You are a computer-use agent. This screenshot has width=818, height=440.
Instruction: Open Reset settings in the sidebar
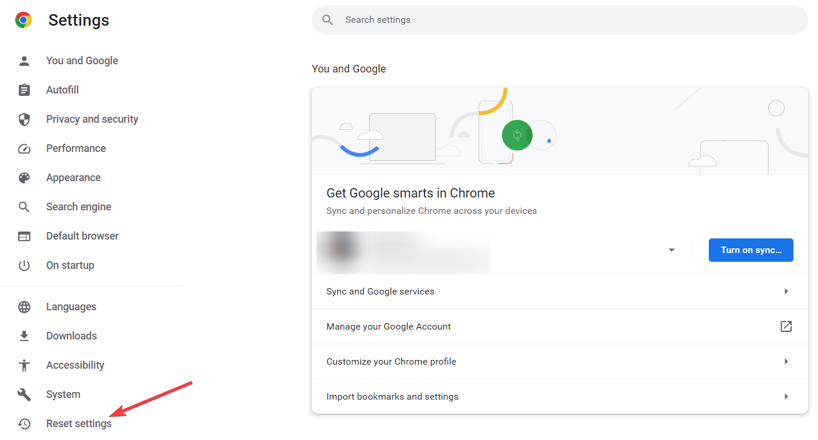79,424
